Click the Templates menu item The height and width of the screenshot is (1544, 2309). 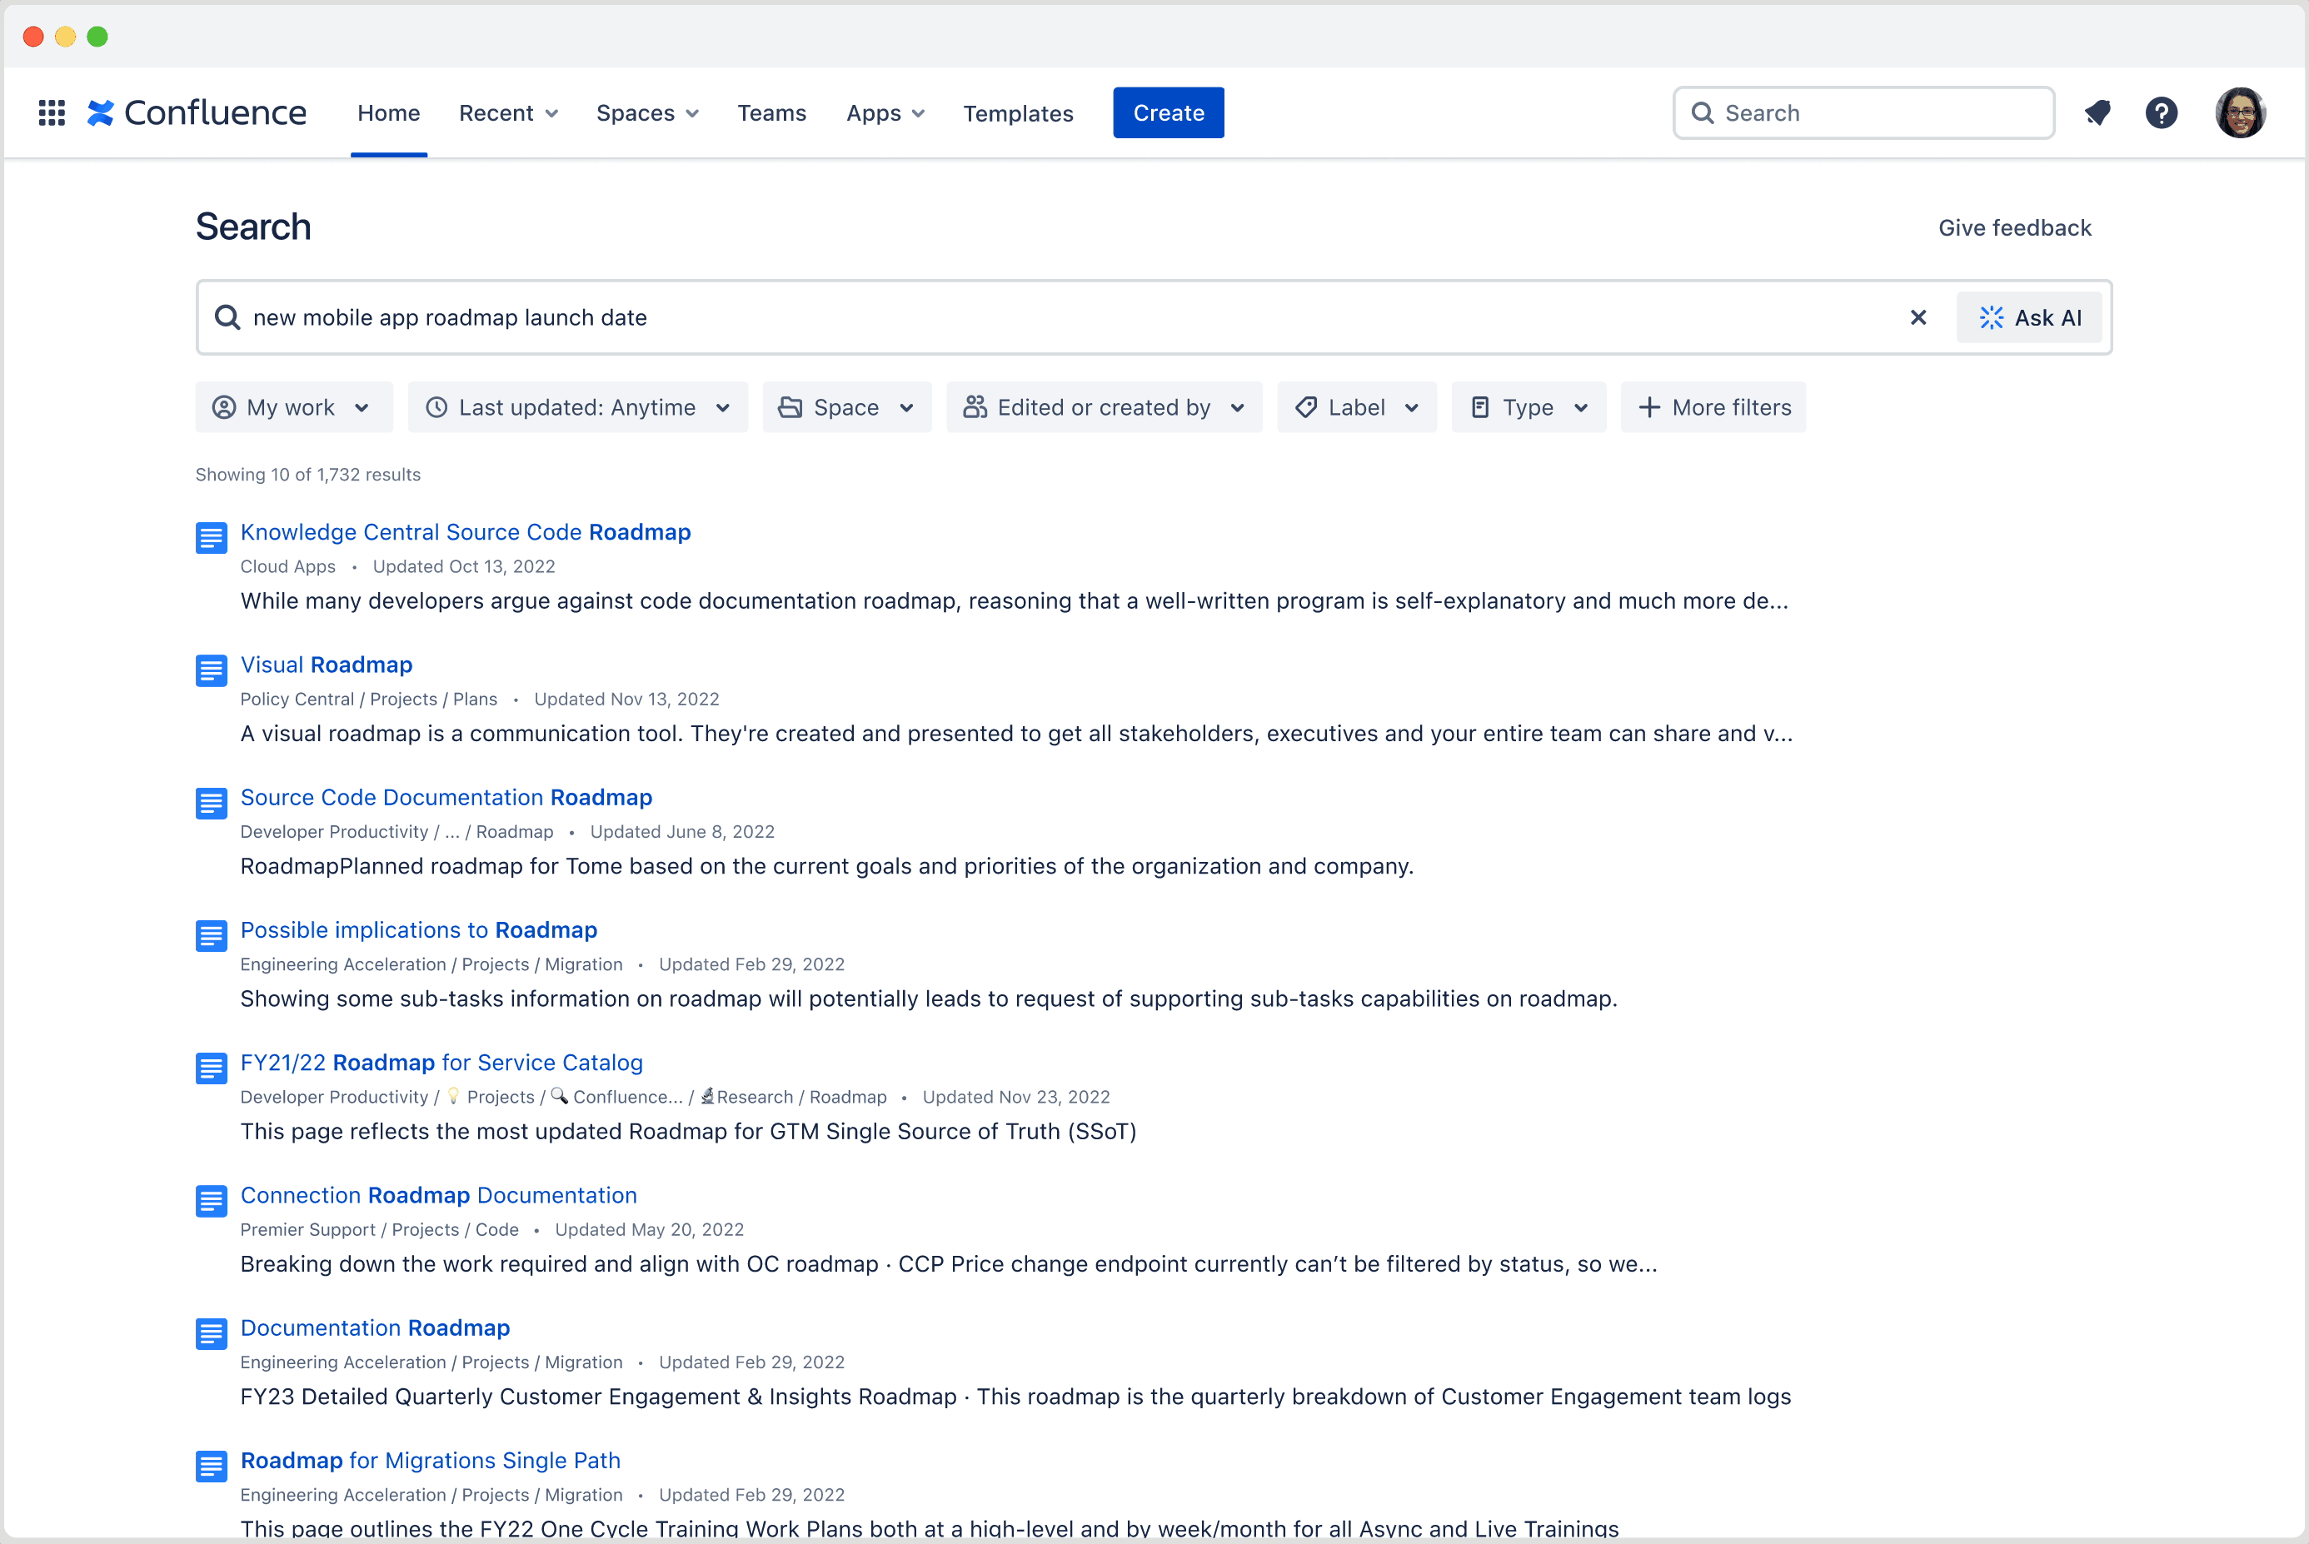click(x=1020, y=112)
